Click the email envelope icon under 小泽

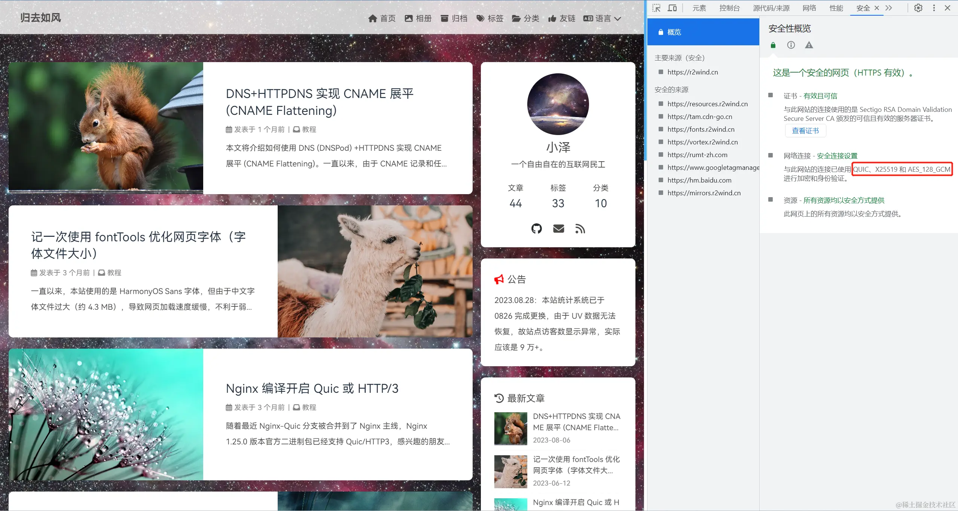(x=558, y=229)
